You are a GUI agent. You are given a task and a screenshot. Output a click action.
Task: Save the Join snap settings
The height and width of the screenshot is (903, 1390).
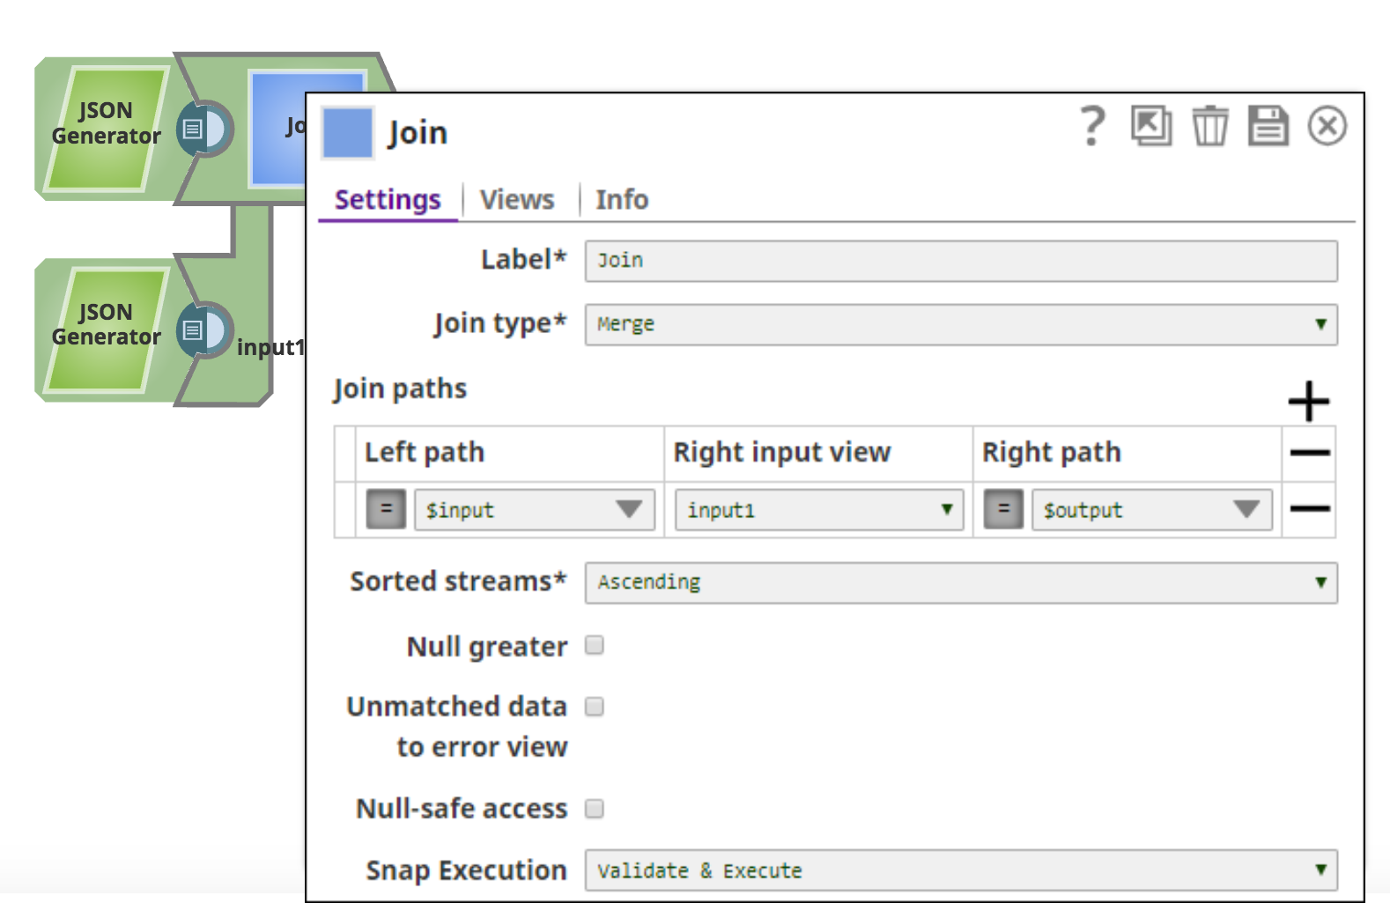coord(1268,126)
